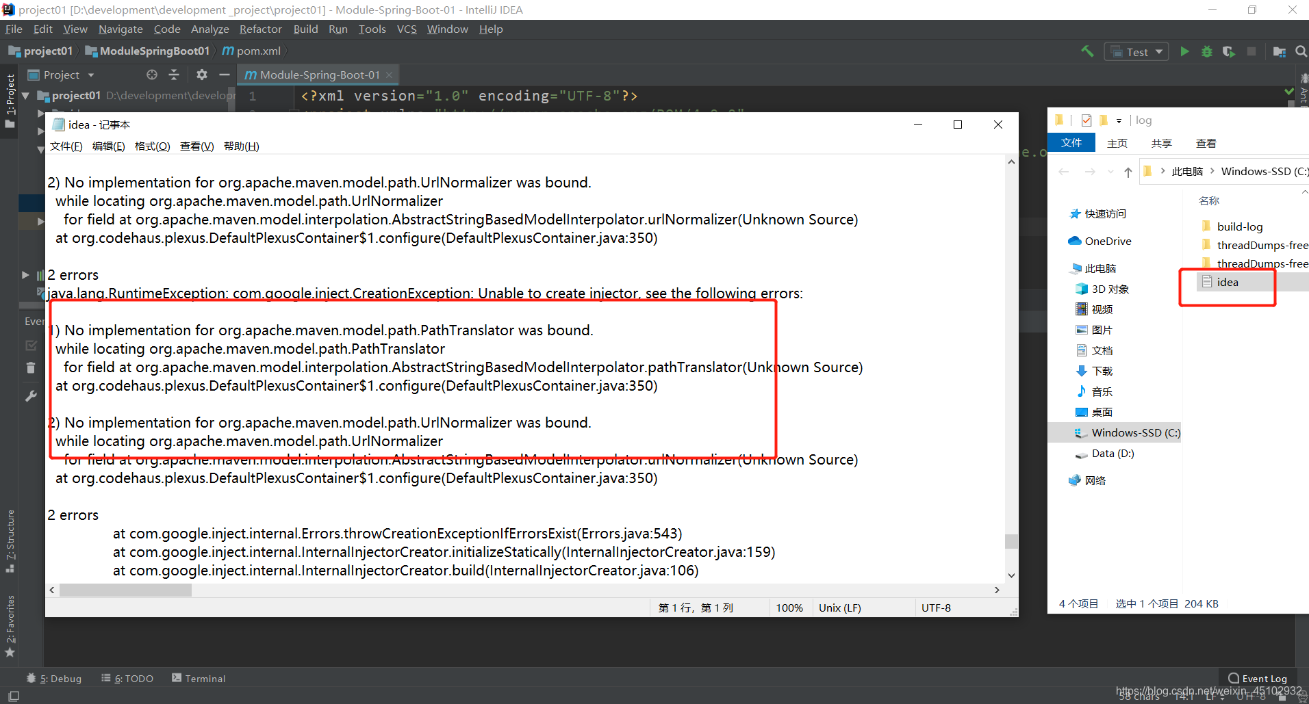Open Explorer quick access toolbar dropdown
The image size is (1309, 704).
click(x=1119, y=120)
